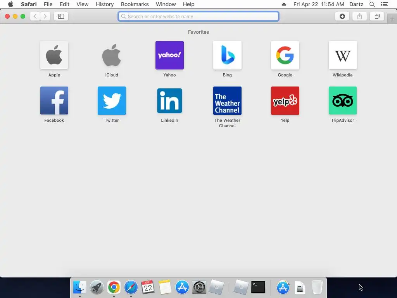Show downloads using the download arrow button

click(x=342, y=16)
